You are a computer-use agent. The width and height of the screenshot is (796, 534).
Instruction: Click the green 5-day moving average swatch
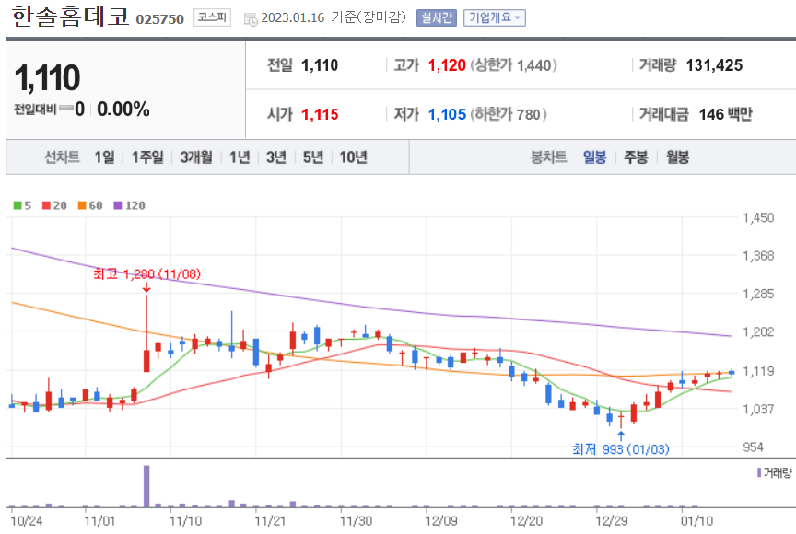pos(18,205)
